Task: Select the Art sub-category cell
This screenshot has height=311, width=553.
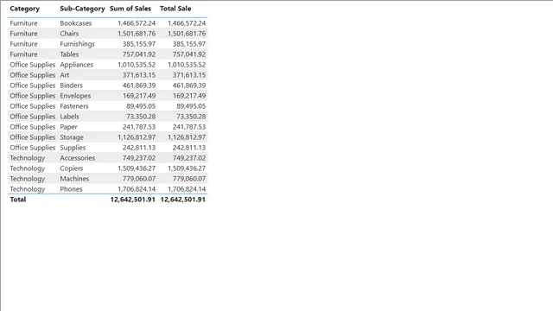Action: point(65,75)
